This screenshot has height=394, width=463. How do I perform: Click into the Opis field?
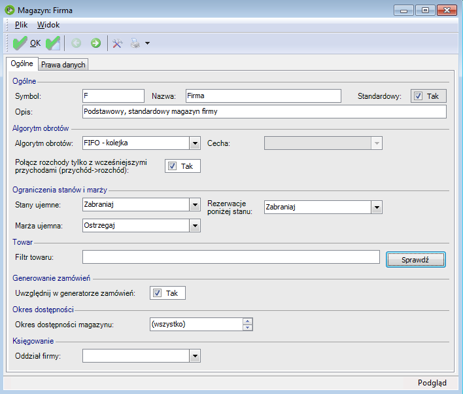pos(264,112)
